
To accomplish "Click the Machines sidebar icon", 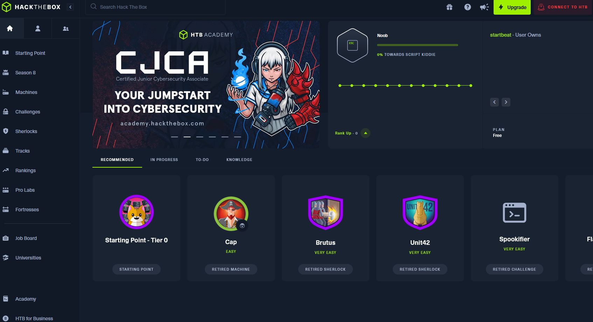I will [x=6, y=92].
